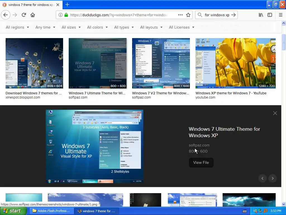The width and height of the screenshot is (286, 215).
Task: Open the All types dropdown
Action: pyautogui.click(x=124, y=27)
